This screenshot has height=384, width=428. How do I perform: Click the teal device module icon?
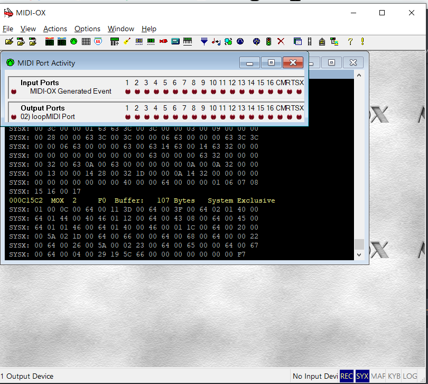click(175, 42)
